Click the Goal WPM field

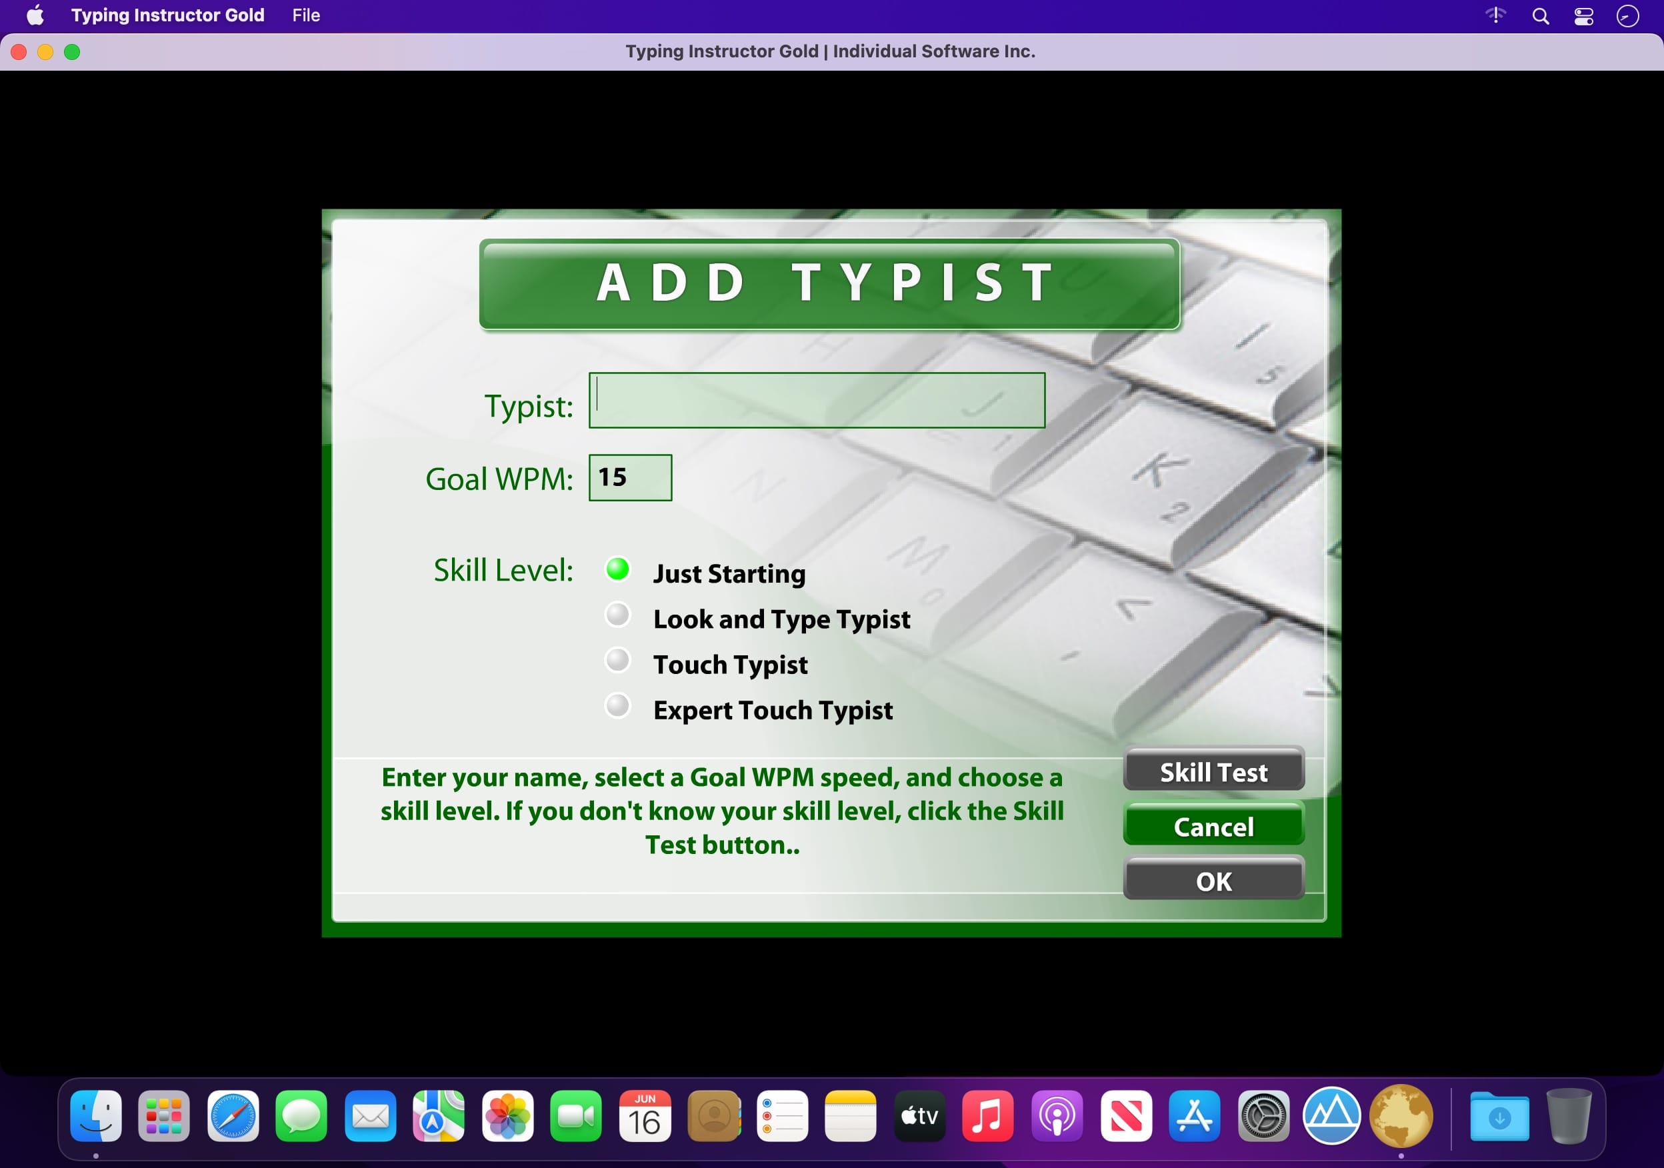pos(630,477)
